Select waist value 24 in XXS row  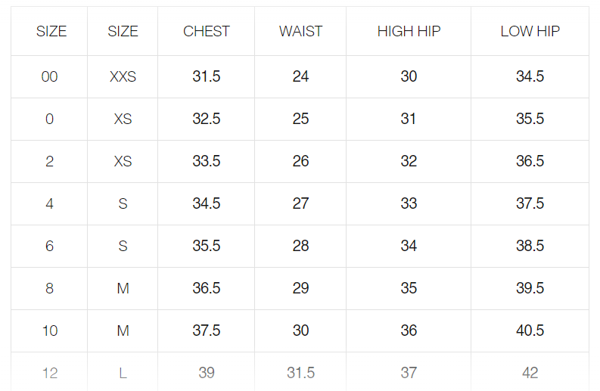pyautogui.click(x=300, y=76)
